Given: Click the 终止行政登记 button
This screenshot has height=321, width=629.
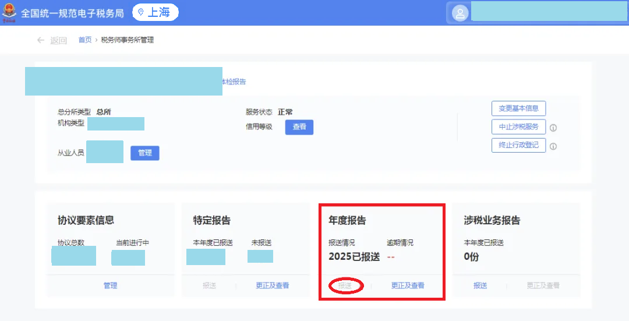Looking at the screenshot, I should coord(518,145).
